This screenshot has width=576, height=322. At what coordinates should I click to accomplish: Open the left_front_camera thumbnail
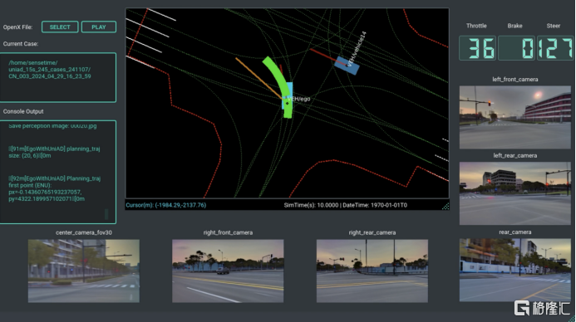click(515, 117)
